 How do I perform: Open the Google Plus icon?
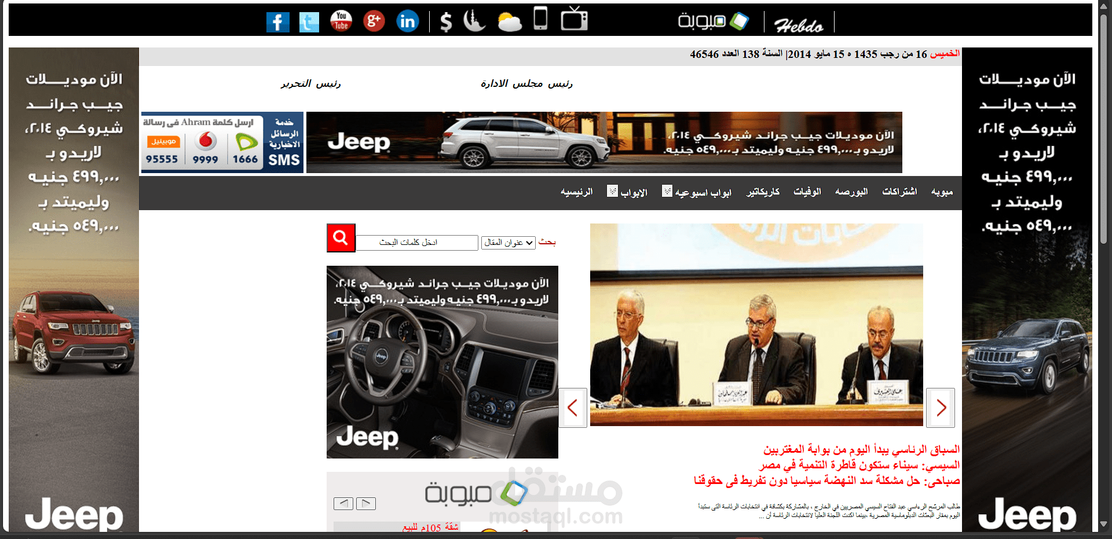click(374, 21)
